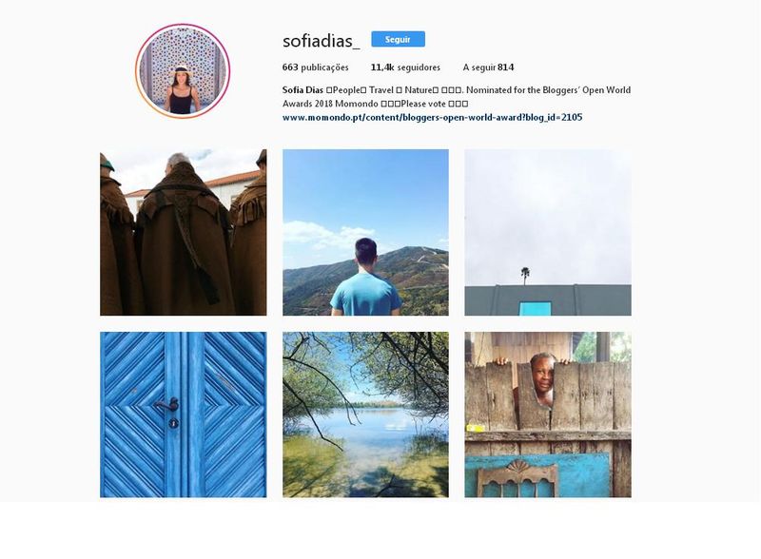This screenshot has width=761, height=559.
Task: Open the sofiadias_ profile picture story
Action: (x=183, y=71)
